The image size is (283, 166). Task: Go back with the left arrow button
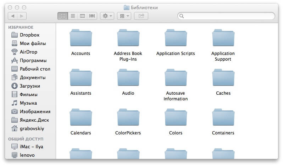[13, 16]
